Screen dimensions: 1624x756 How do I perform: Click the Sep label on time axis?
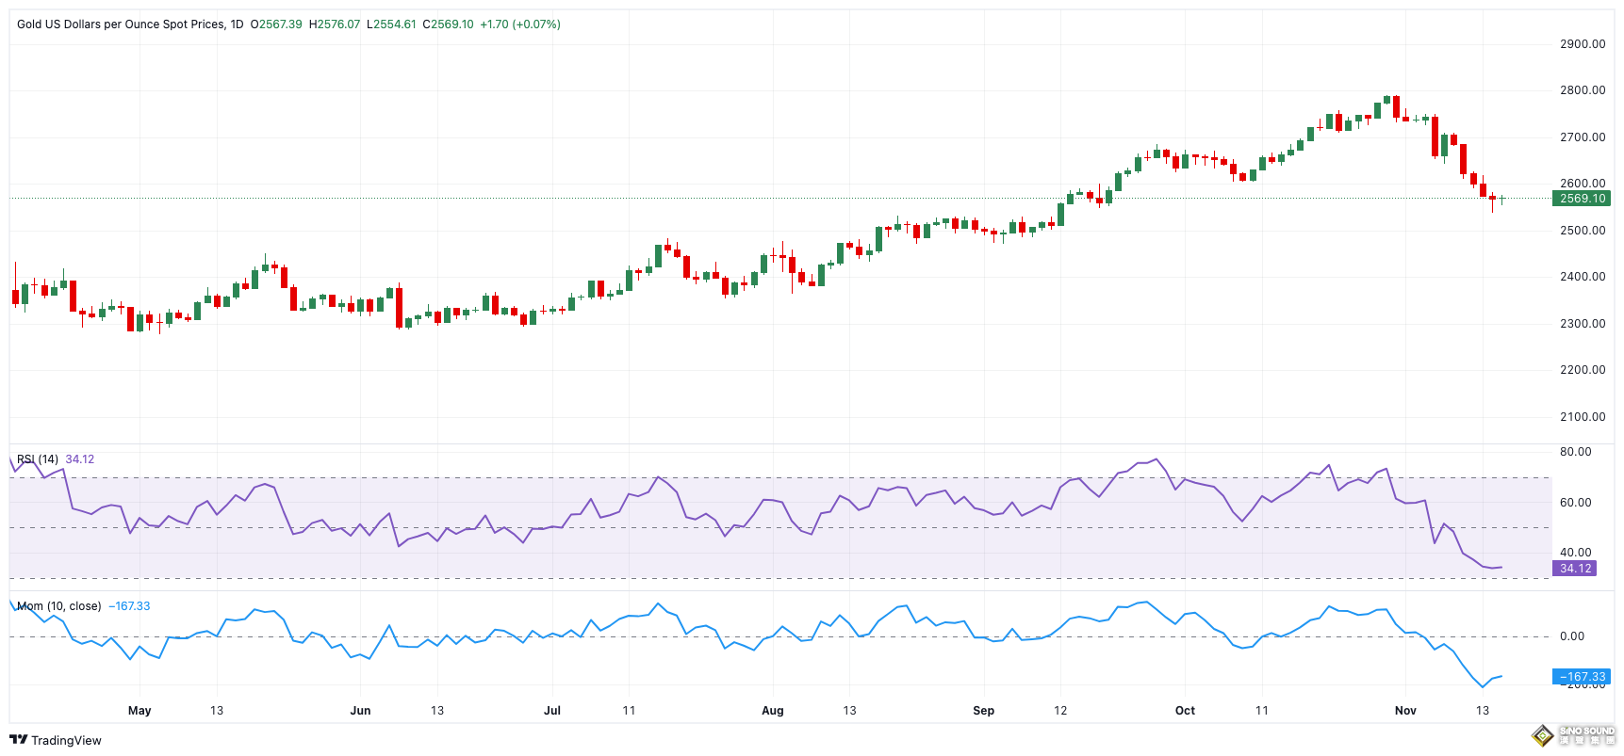[x=983, y=711]
